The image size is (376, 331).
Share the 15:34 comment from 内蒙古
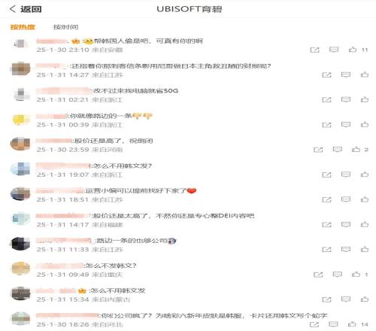click(x=326, y=299)
